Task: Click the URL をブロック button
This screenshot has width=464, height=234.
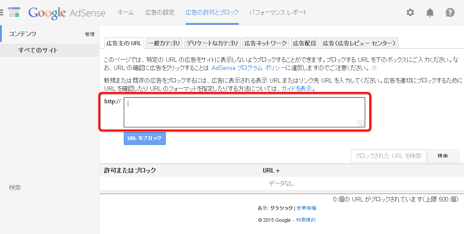Action: [145, 138]
